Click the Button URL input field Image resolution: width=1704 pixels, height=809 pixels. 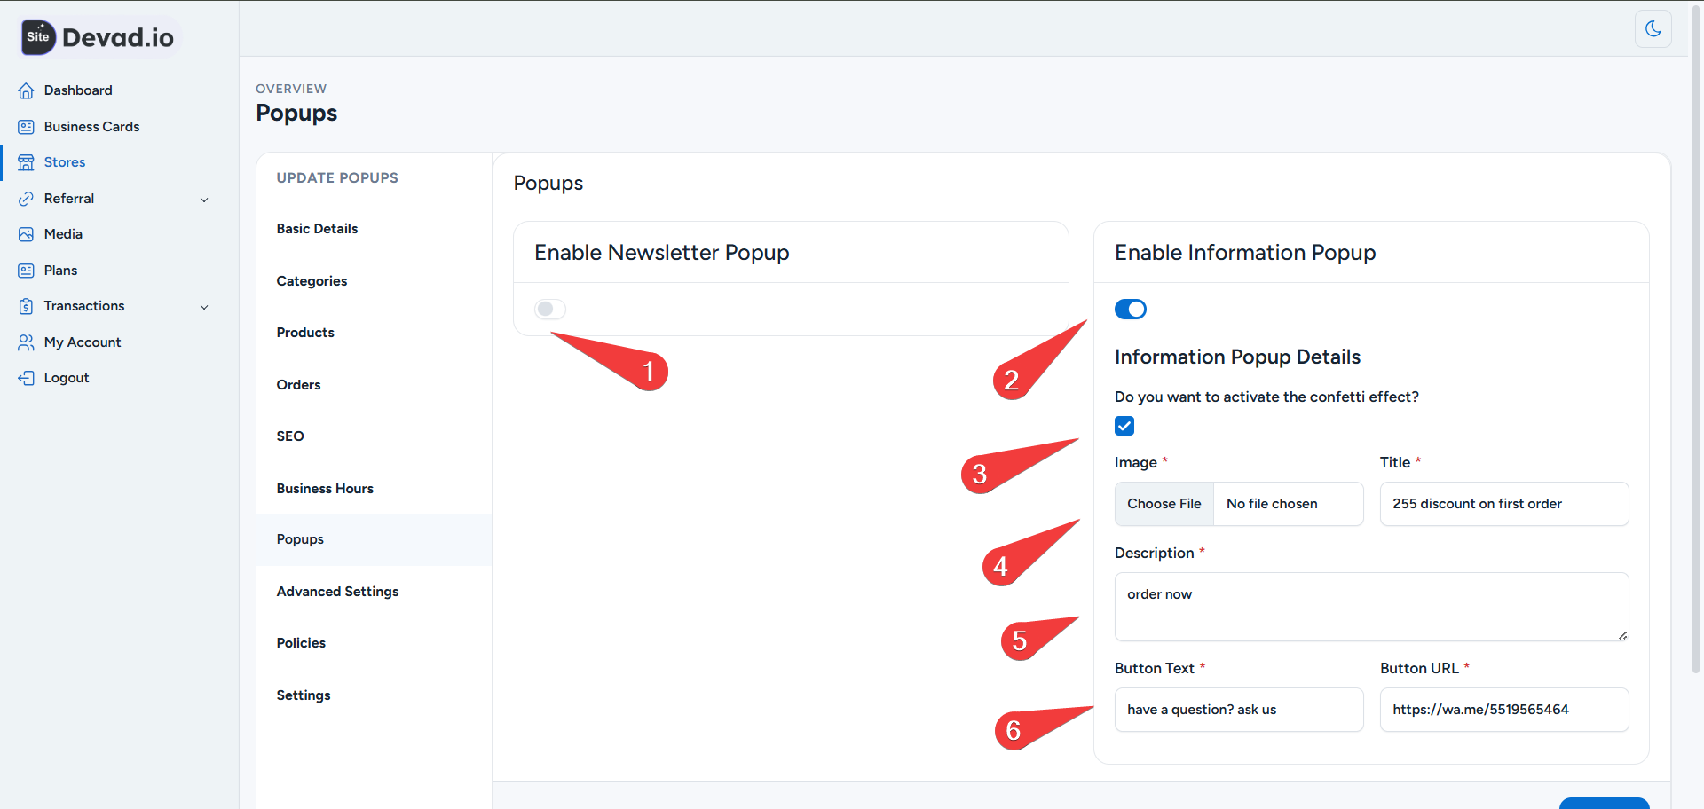click(1503, 709)
